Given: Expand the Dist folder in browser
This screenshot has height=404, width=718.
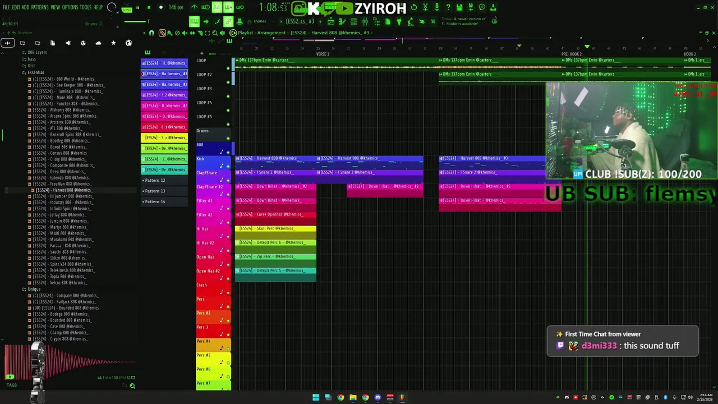Looking at the screenshot, I should coord(30,66).
